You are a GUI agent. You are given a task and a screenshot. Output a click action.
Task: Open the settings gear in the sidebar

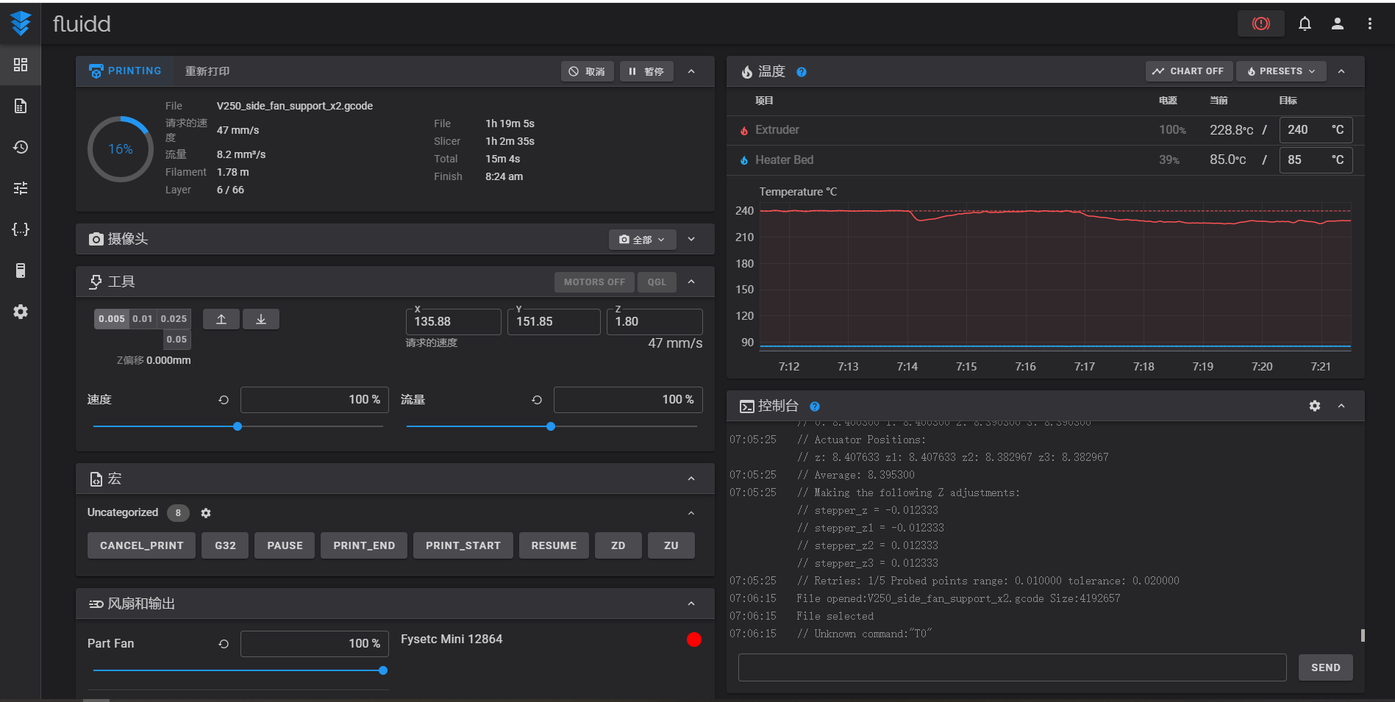21,312
